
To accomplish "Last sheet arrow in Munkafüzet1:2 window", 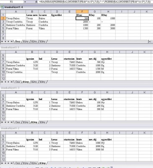I will pyautogui.click(x=11, y=163).
